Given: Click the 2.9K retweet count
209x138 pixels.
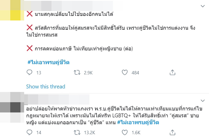Looking at the screenshot, I should (x=88, y=73).
